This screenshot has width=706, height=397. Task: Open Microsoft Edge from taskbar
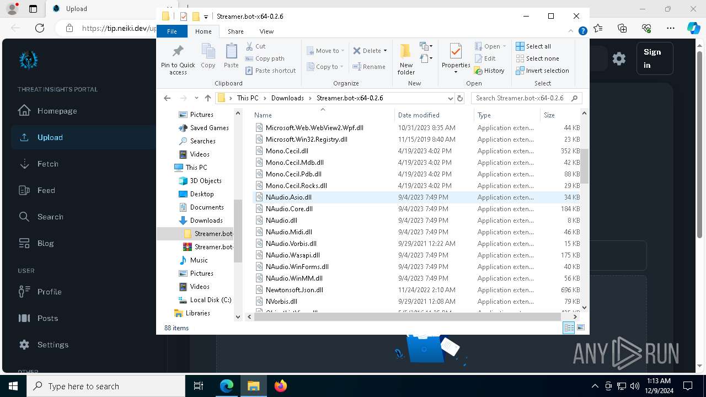227,386
